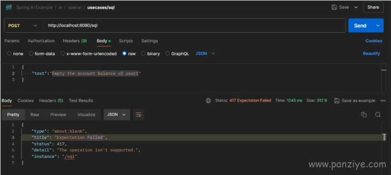Switch to the Params tab
The width and height of the screenshot is (391, 175).
(x=12, y=41)
